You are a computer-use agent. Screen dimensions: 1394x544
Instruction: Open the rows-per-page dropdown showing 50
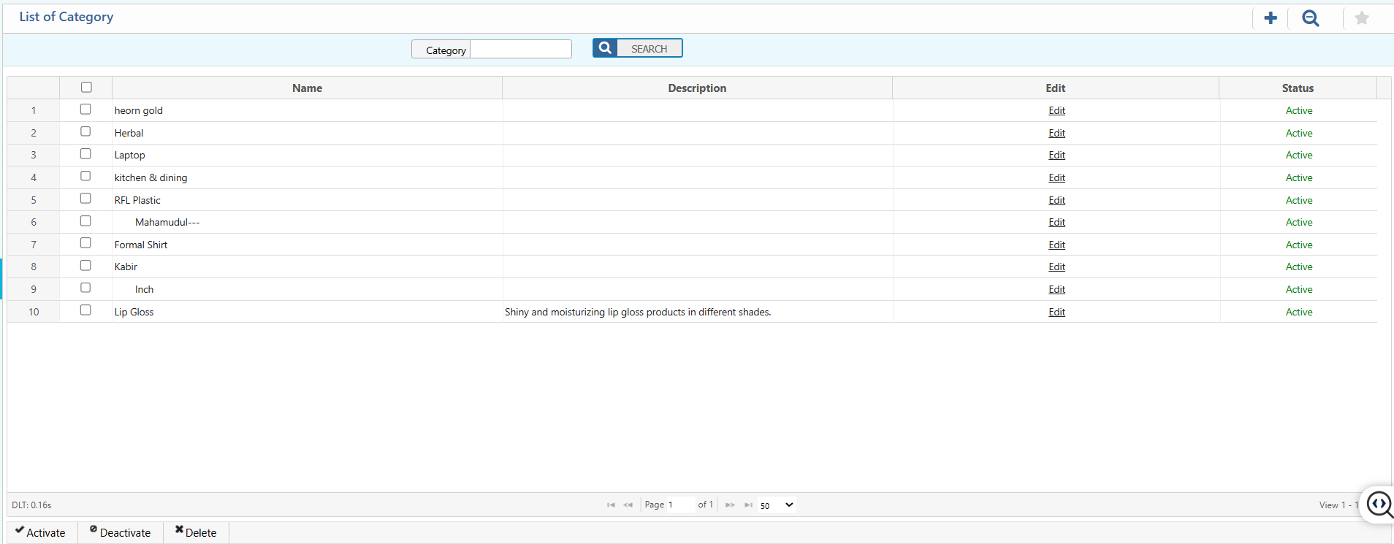click(776, 505)
